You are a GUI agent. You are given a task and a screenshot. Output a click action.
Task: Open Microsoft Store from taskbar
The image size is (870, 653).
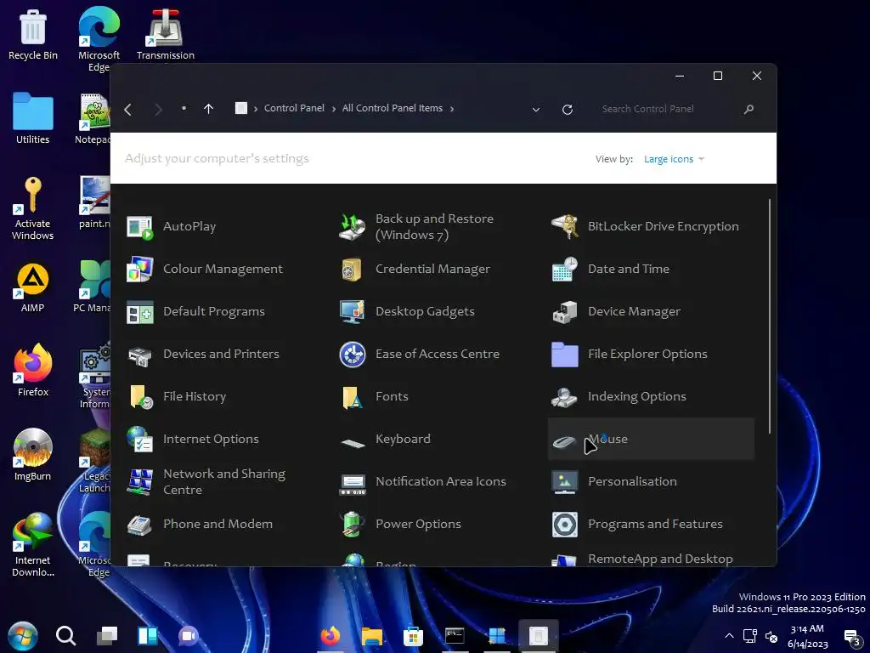[413, 636]
